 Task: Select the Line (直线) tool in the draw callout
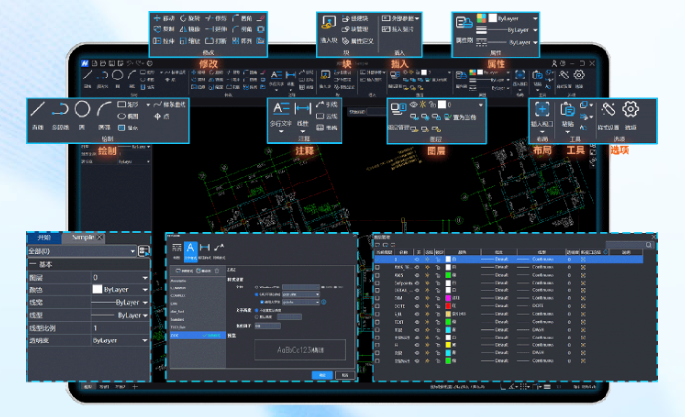click(38, 110)
